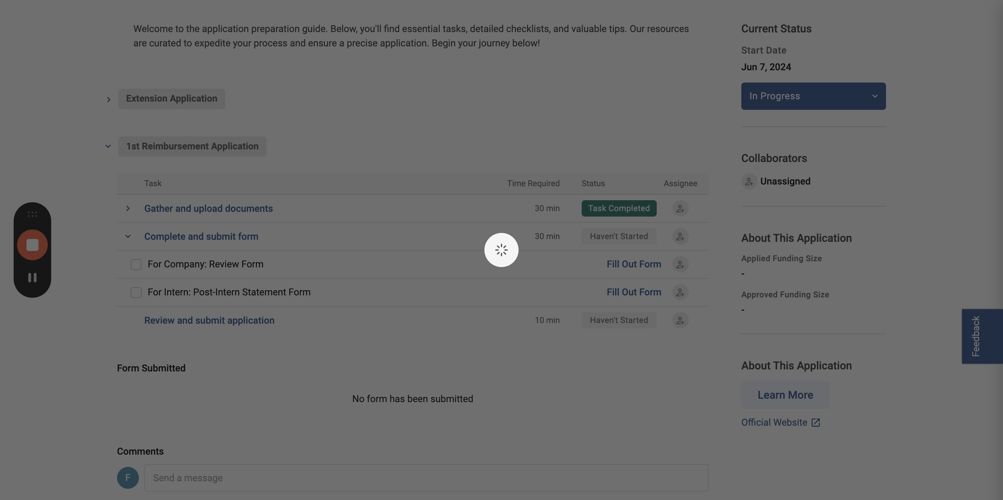Viewport: 1003px width, 500px height.
Task: Check the For Intern: Post-Intern Statement box
Action: (136, 292)
